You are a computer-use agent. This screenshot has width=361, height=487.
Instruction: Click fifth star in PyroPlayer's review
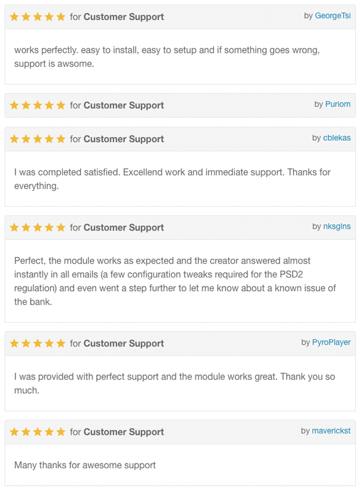tap(61, 344)
